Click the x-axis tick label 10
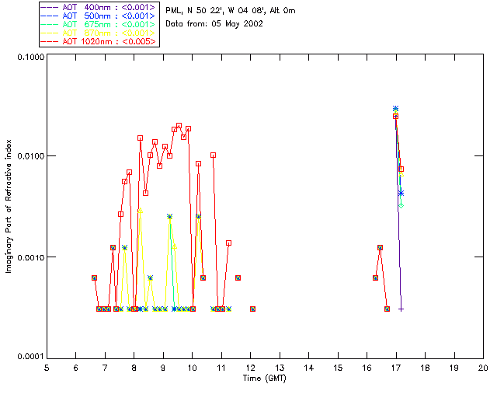This screenshot has height=398, width=497. point(192,368)
